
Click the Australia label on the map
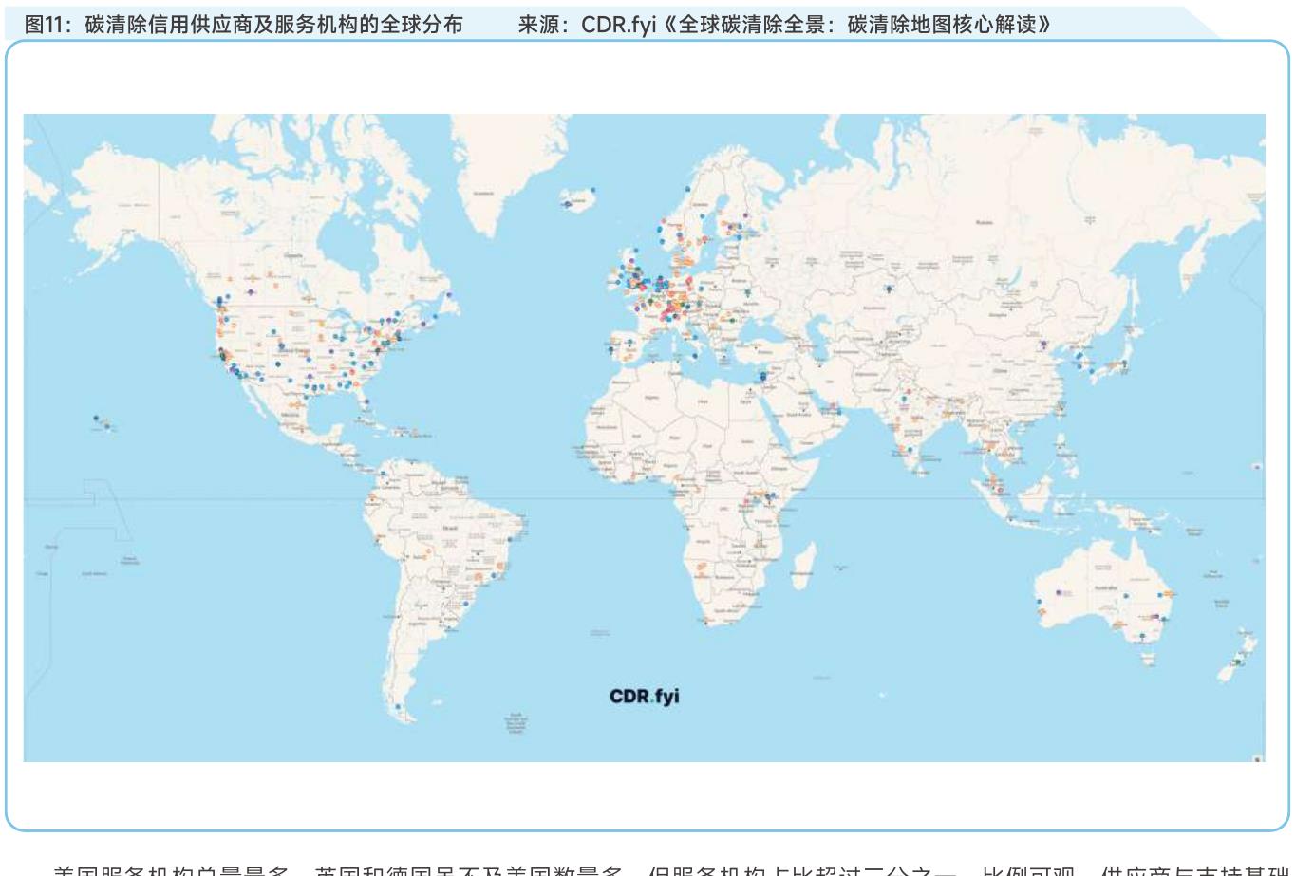pyautogui.click(x=1106, y=587)
